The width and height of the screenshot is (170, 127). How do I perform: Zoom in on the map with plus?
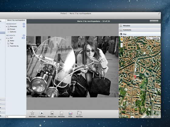coord(121,44)
